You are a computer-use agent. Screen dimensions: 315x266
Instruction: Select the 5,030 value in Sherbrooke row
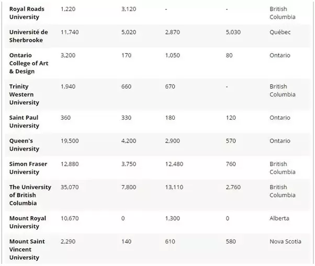click(x=233, y=32)
